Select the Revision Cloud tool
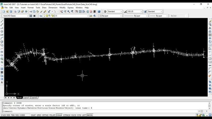Viewport: 212px width, 119px height. tap(2, 45)
